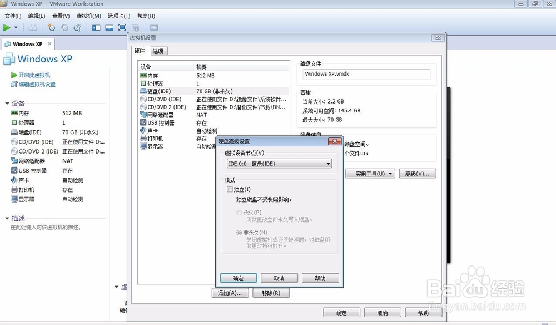Viewport: 556px width, 325px height.
Task: Click 高级(V)... button
Action: coord(418,174)
